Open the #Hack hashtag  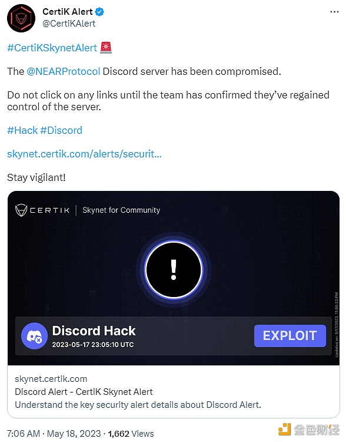(x=22, y=130)
